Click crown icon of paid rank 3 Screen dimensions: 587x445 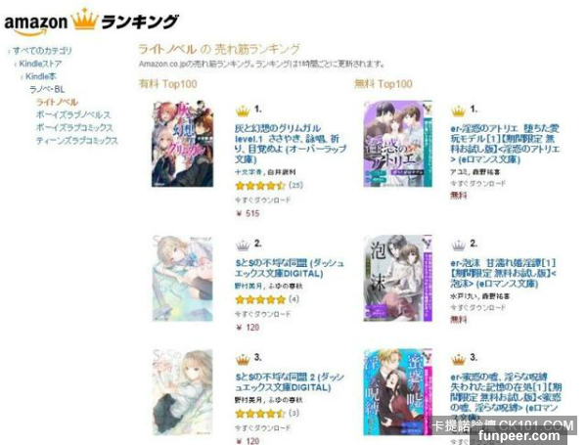[x=243, y=360]
